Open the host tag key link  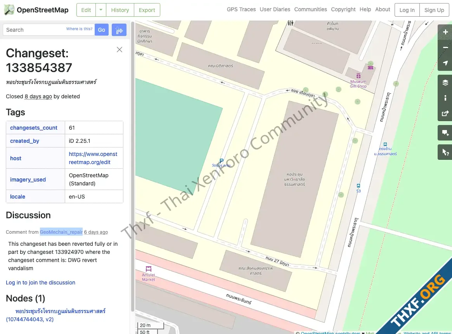(16, 158)
